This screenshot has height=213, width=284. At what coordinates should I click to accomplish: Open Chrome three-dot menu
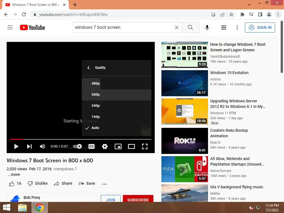[278, 14]
